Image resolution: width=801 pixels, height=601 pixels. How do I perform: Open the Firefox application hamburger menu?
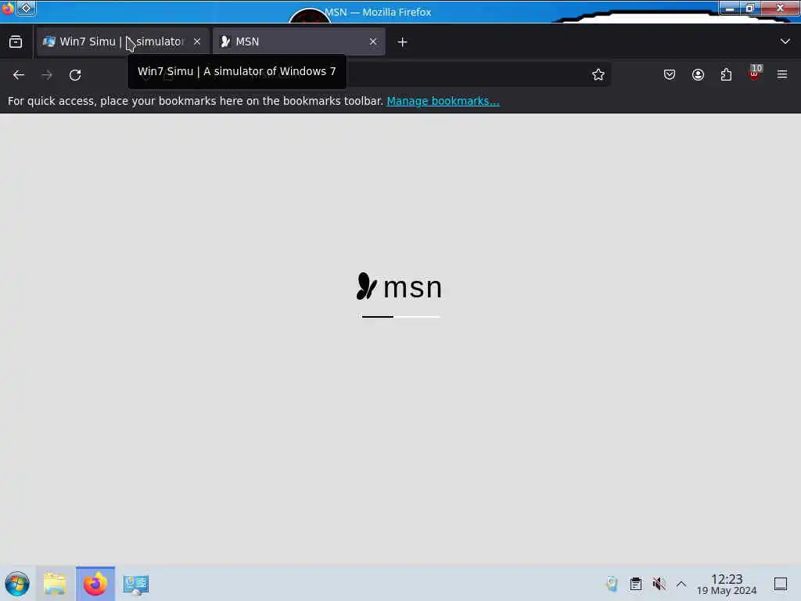pos(782,74)
